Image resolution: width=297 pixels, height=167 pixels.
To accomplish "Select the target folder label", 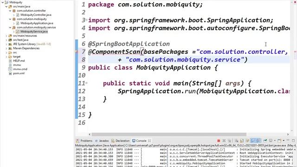I will [17, 57].
